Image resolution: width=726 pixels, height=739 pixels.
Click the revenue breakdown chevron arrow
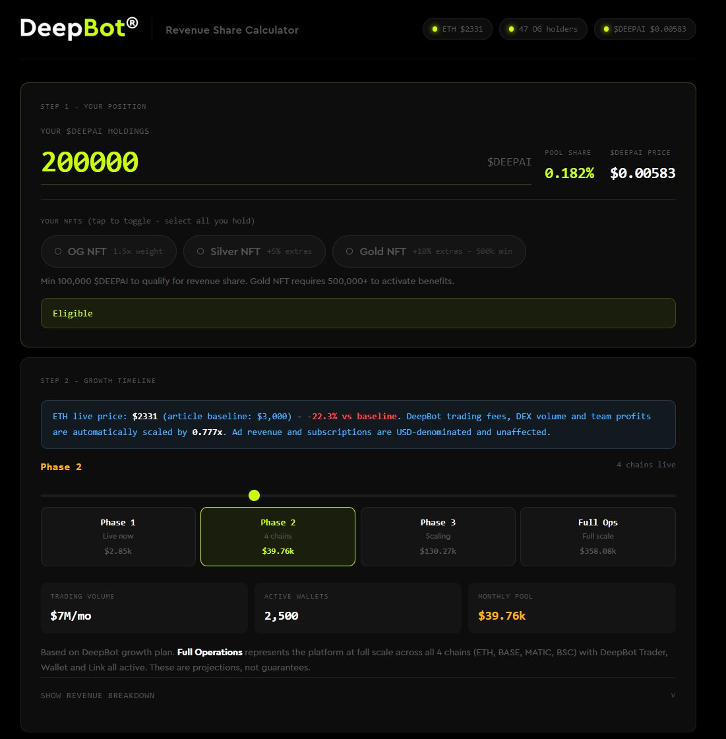point(673,695)
